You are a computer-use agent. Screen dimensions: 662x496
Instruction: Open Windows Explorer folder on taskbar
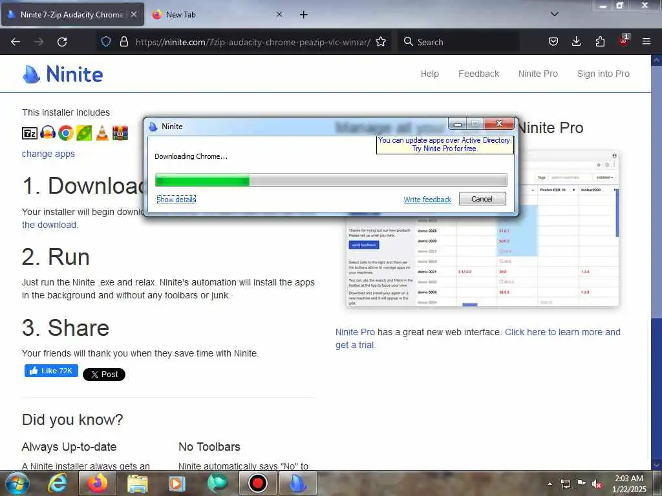[x=137, y=483]
